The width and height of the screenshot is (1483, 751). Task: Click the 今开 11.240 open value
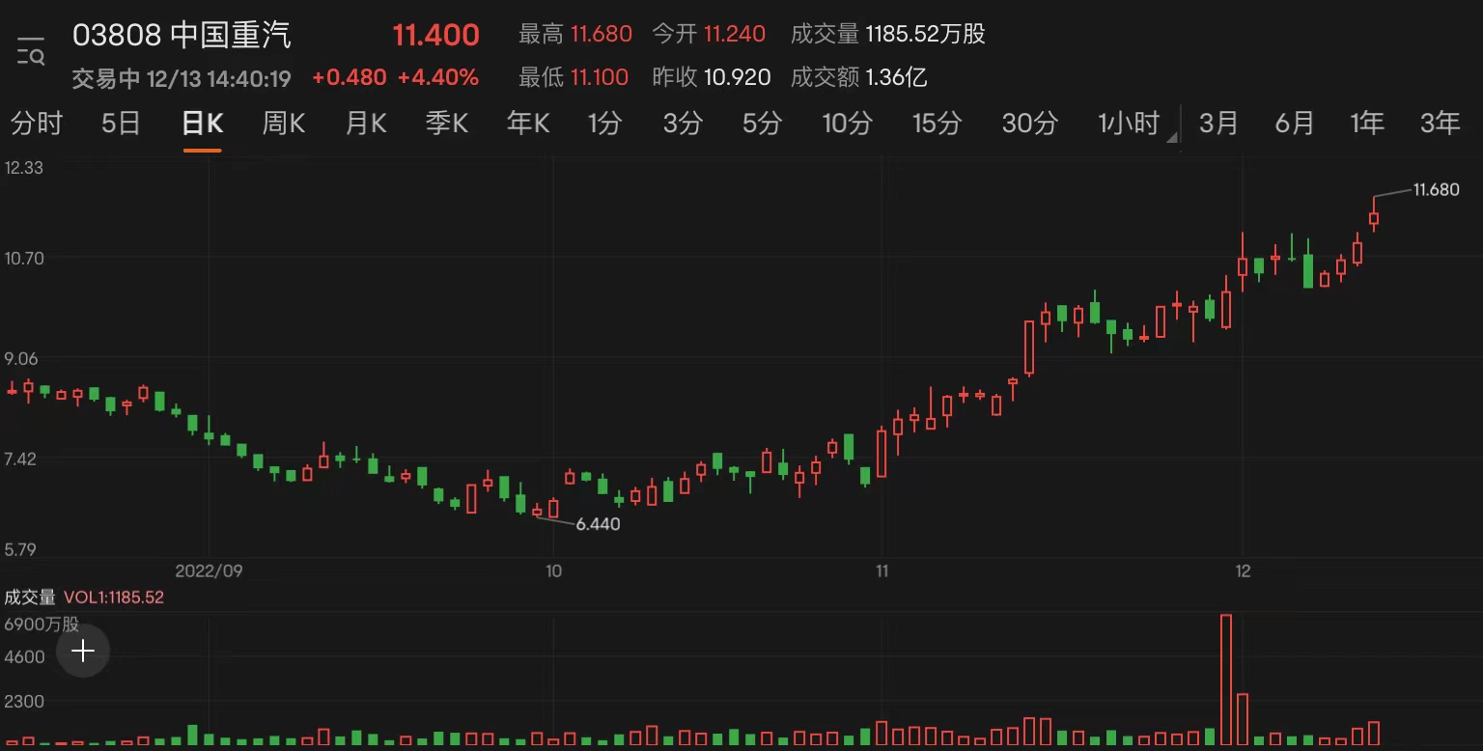(x=709, y=35)
